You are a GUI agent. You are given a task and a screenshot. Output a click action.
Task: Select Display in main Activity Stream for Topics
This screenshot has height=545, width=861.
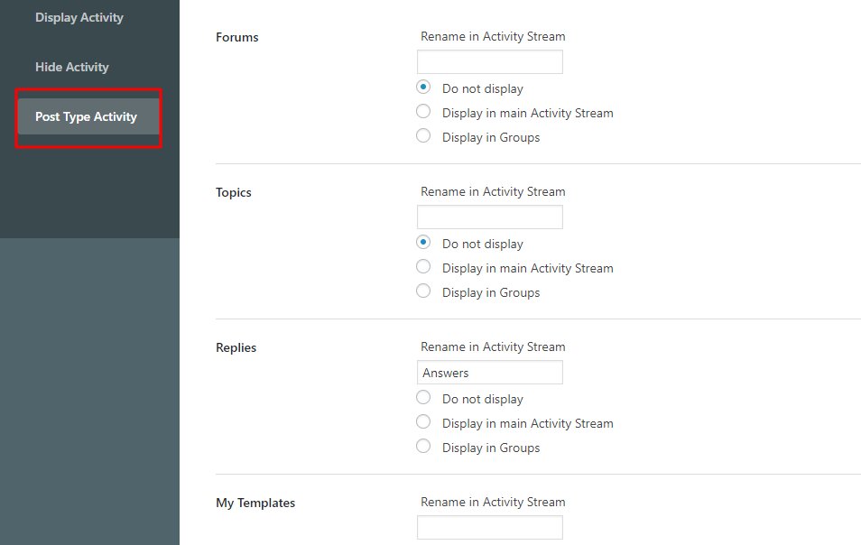[423, 267]
